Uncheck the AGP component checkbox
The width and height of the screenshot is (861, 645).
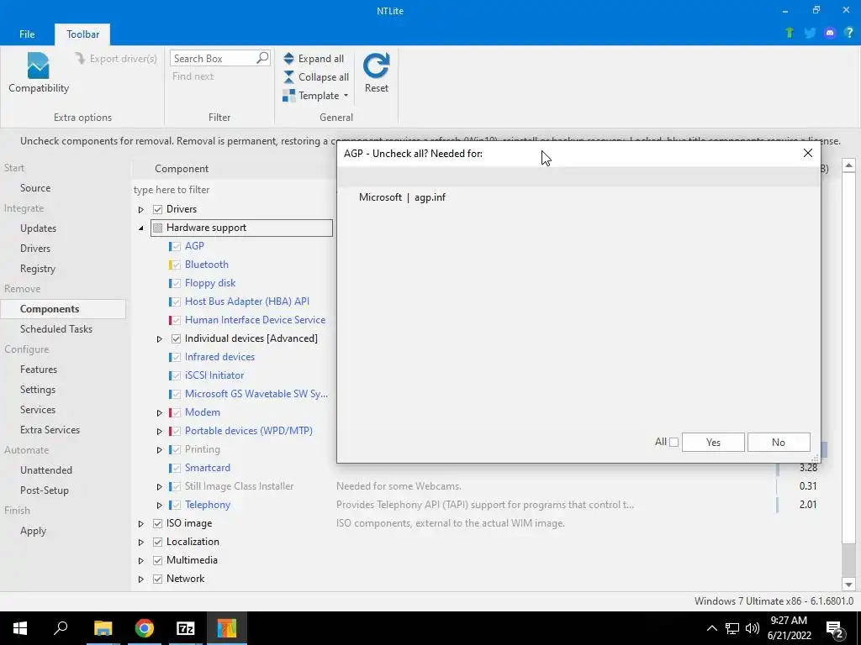[176, 246]
